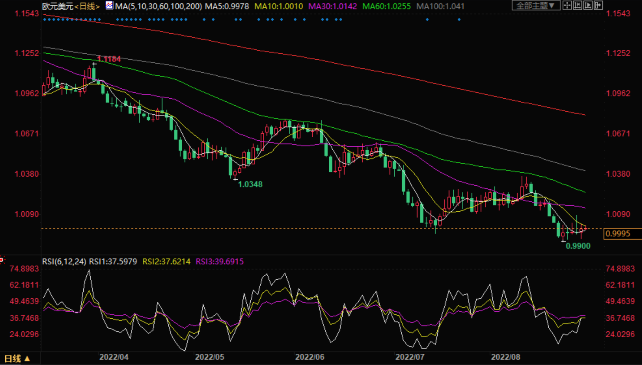Expand the 日线 period selector at bottom left

point(17,359)
